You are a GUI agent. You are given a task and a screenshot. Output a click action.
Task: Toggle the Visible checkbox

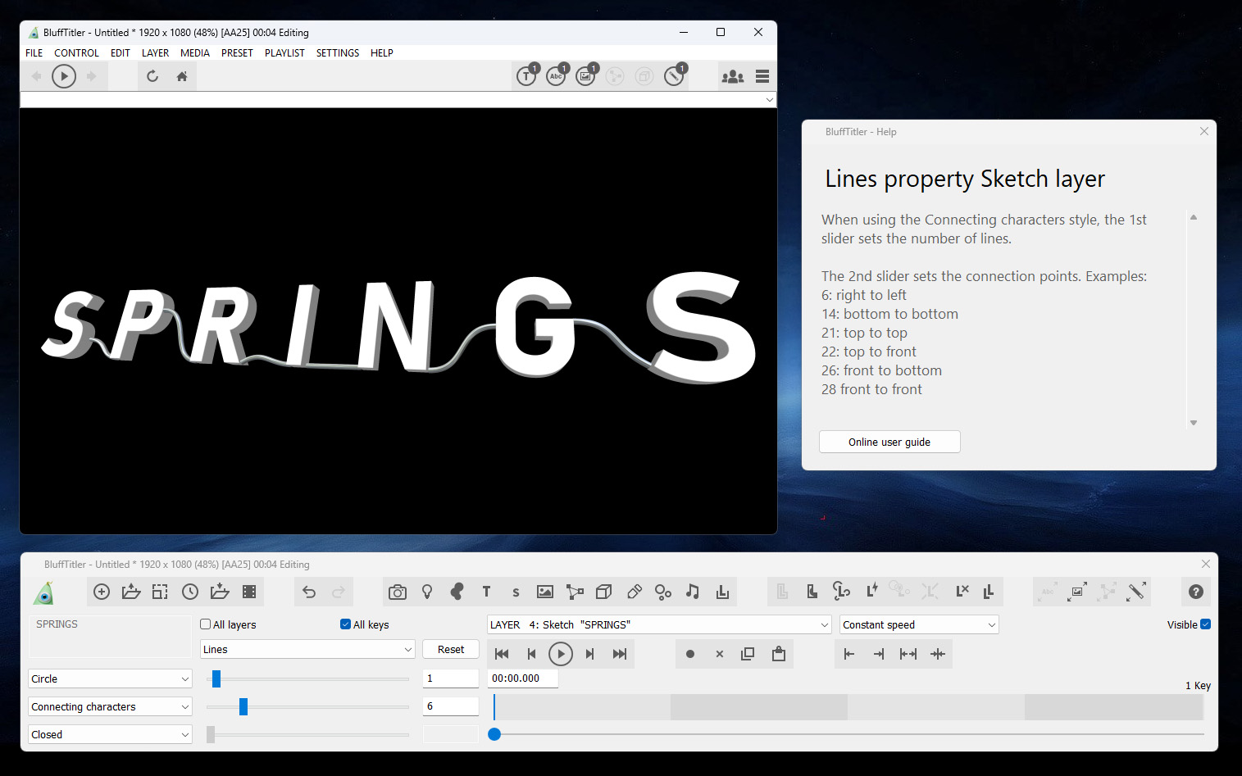tap(1205, 624)
